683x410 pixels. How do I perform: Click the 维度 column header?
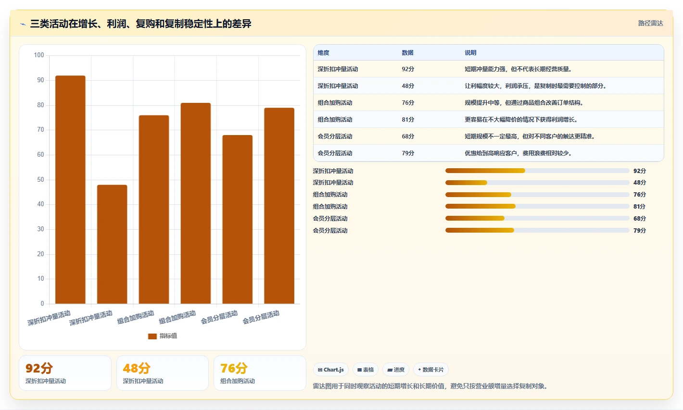tap(323, 53)
